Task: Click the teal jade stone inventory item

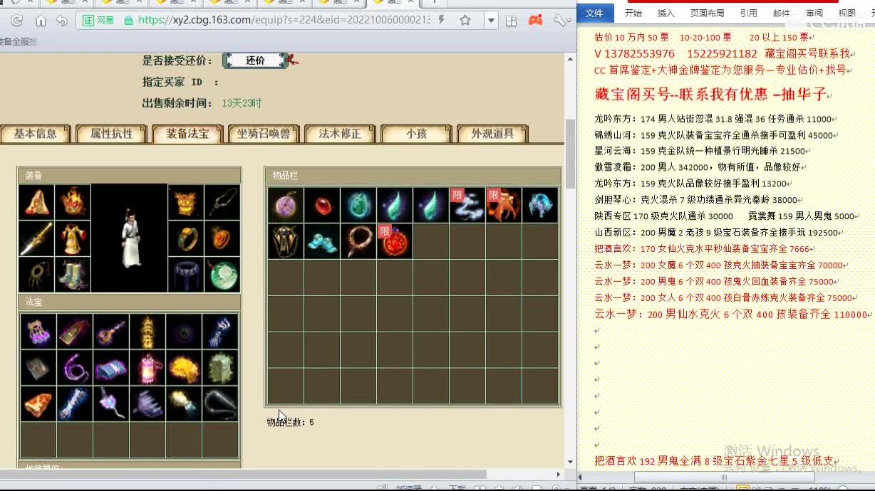Action: 358,205
